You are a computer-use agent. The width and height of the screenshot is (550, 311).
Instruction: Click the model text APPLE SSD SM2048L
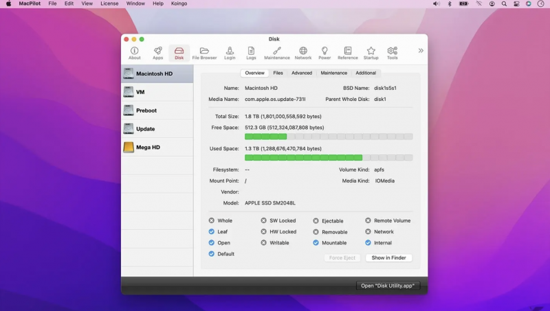coord(270,203)
